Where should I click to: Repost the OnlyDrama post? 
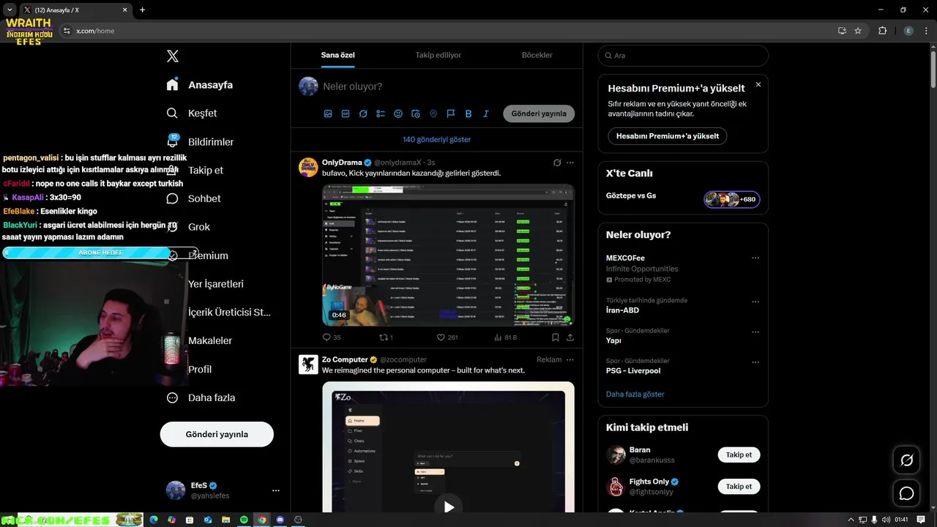tap(386, 337)
